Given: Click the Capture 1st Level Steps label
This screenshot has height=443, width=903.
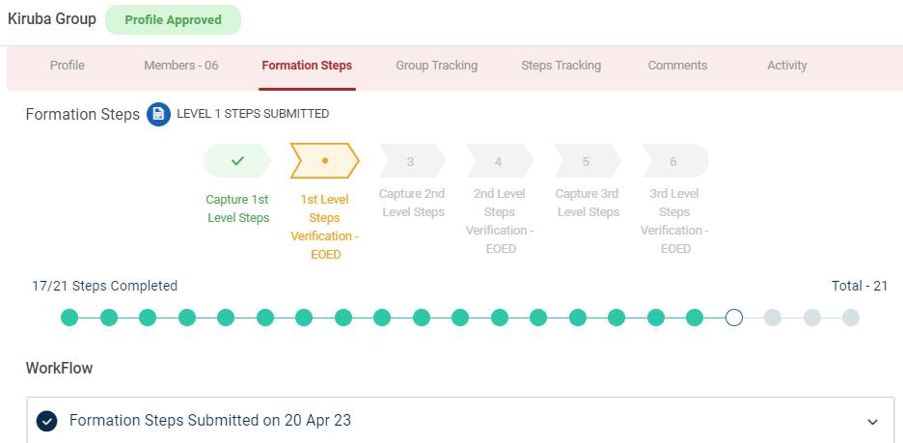Looking at the screenshot, I should [237, 208].
